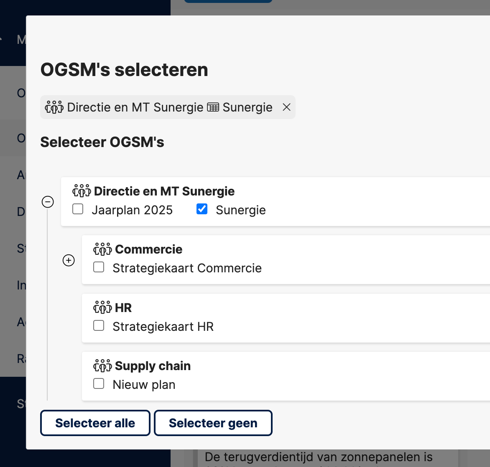Check the Jaarplan 2025 checkbox
The width and height of the screenshot is (490, 467).
tap(77, 209)
